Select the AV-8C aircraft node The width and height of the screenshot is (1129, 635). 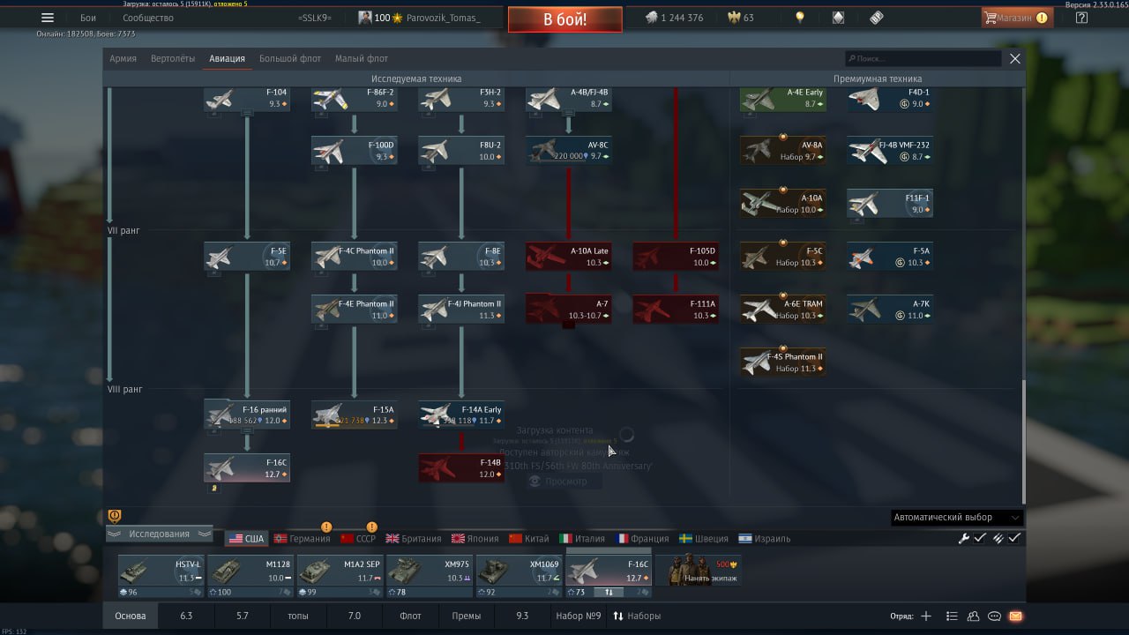click(569, 151)
